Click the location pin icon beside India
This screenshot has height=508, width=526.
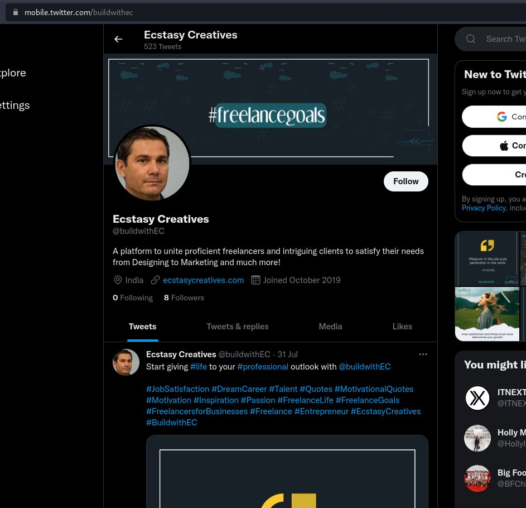pos(118,280)
